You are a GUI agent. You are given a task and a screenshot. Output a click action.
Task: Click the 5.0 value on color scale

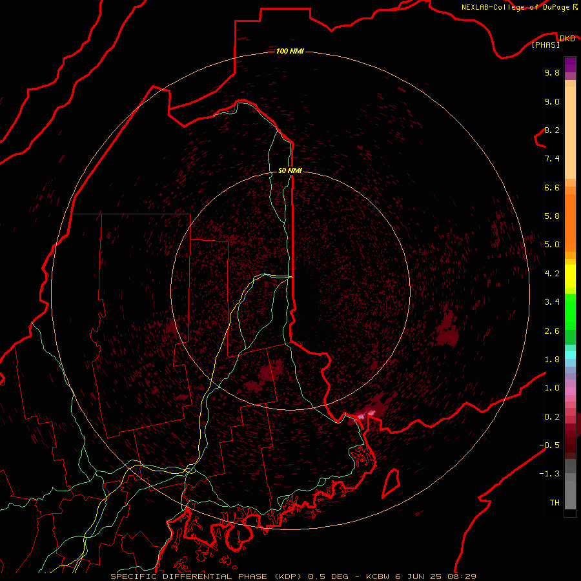(x=552, y=245)
